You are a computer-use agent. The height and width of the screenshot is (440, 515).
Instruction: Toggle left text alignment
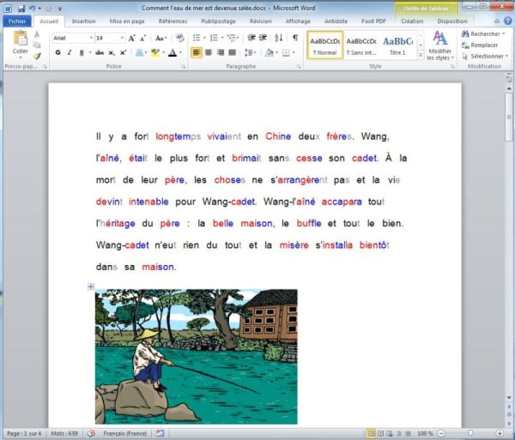pyautogui.click(x=197, y=52)
